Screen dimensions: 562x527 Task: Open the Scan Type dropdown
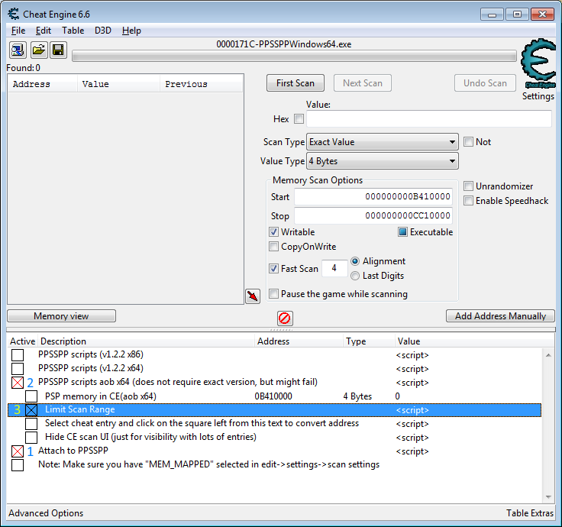point(382,142)
